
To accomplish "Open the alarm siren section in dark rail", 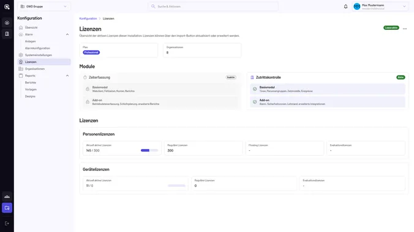I will [7, 23].
